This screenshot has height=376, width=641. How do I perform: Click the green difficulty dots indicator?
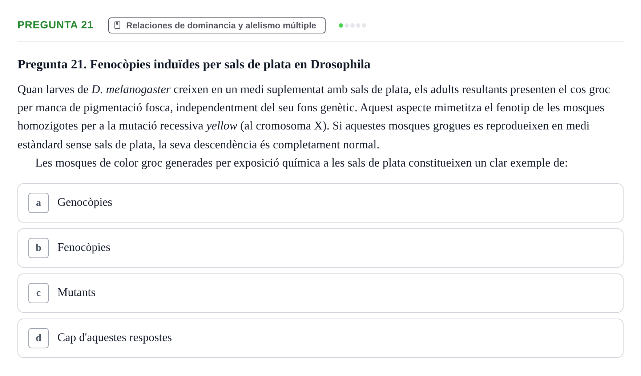352,25
